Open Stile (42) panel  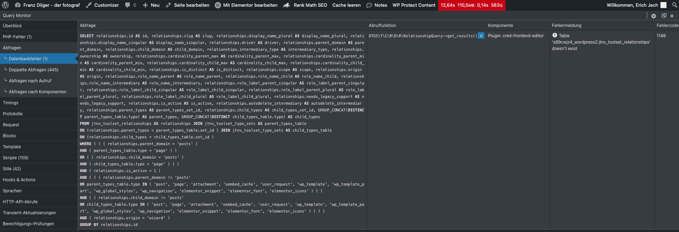39,169
